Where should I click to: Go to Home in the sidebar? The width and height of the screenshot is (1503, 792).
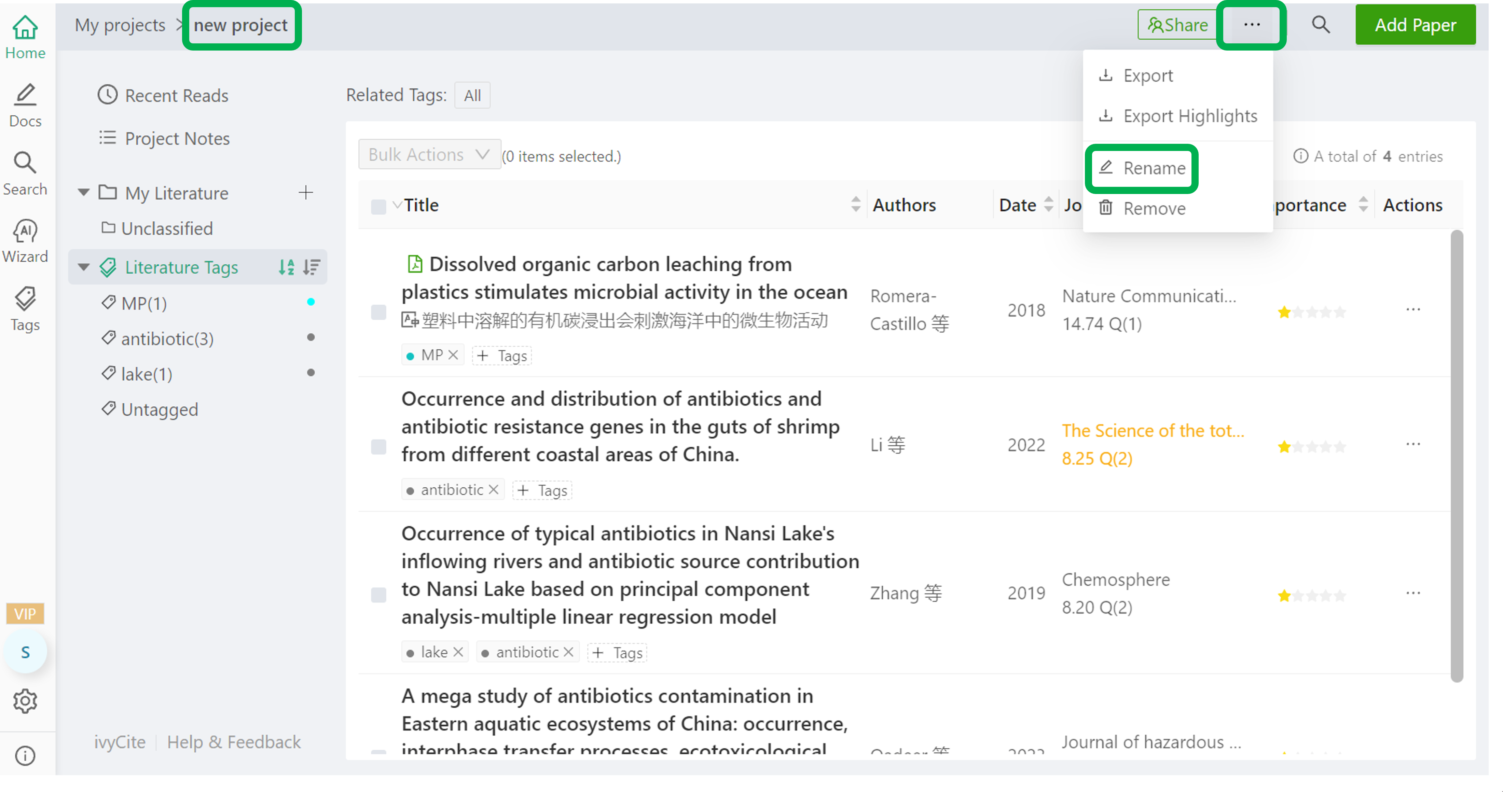[25, 37]
